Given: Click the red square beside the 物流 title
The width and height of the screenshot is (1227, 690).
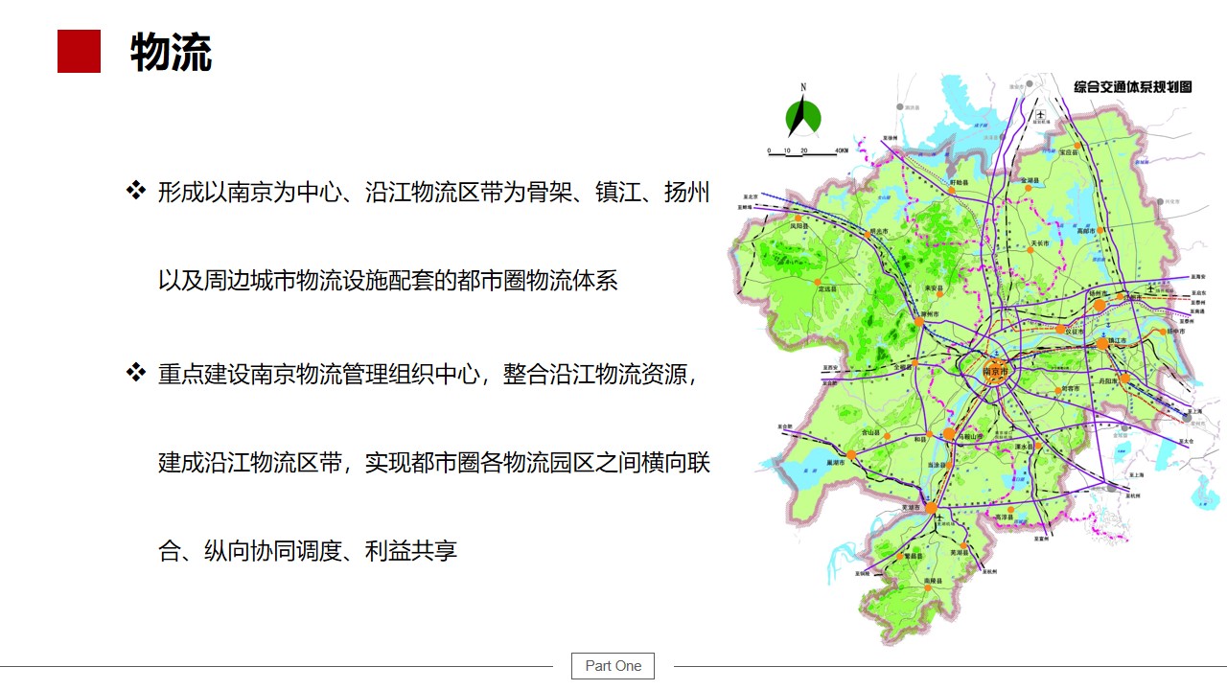Looking at the screenshot, I should (x=79, y=52).
